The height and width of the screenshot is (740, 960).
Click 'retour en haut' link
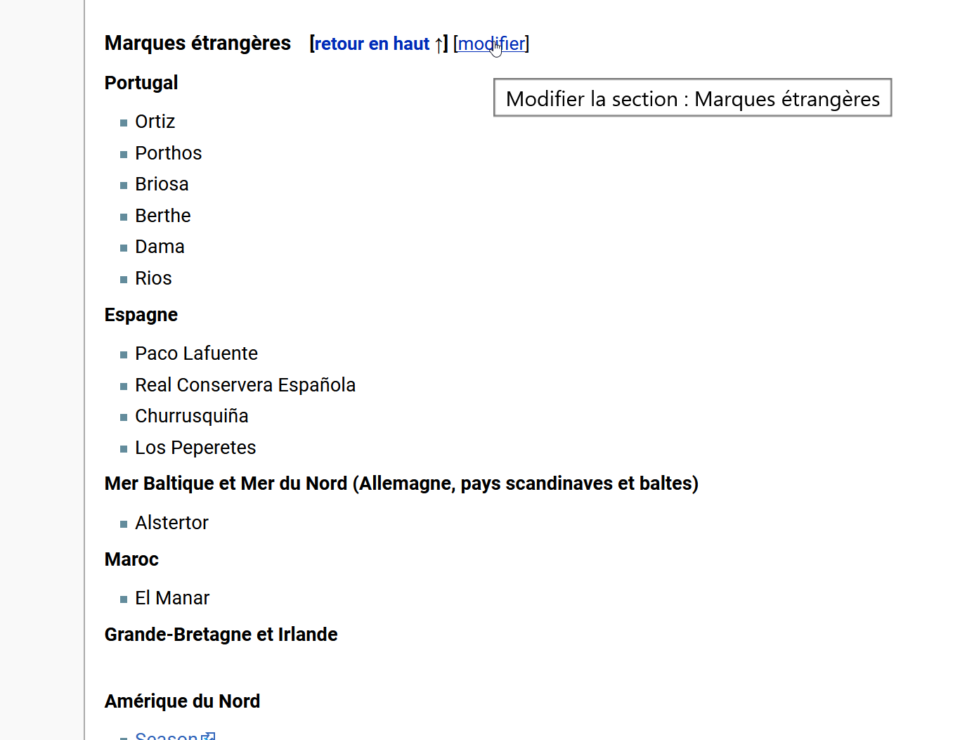(x=371, y=44)
